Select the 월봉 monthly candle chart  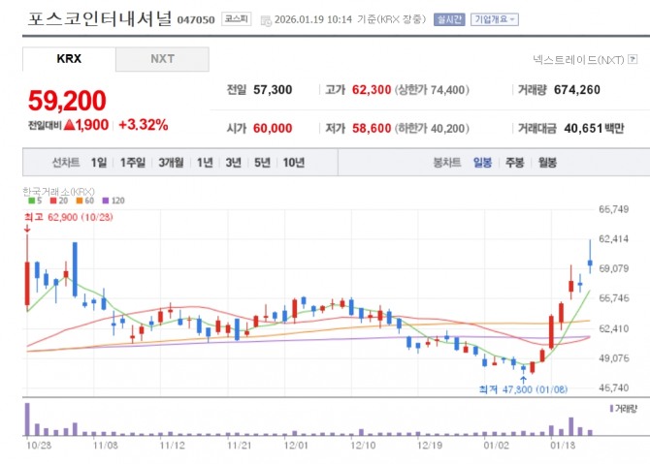[x=547, y=163]
